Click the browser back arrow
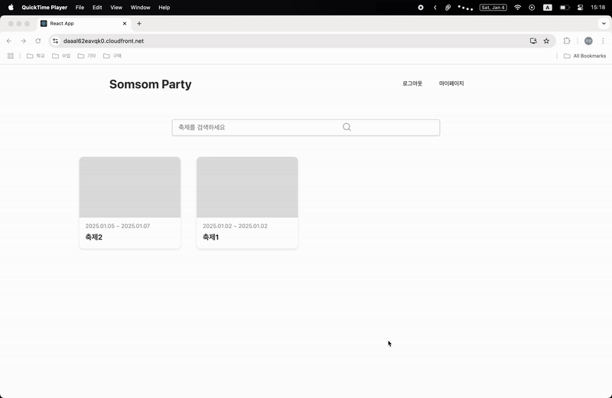 (x=9, y=41)
